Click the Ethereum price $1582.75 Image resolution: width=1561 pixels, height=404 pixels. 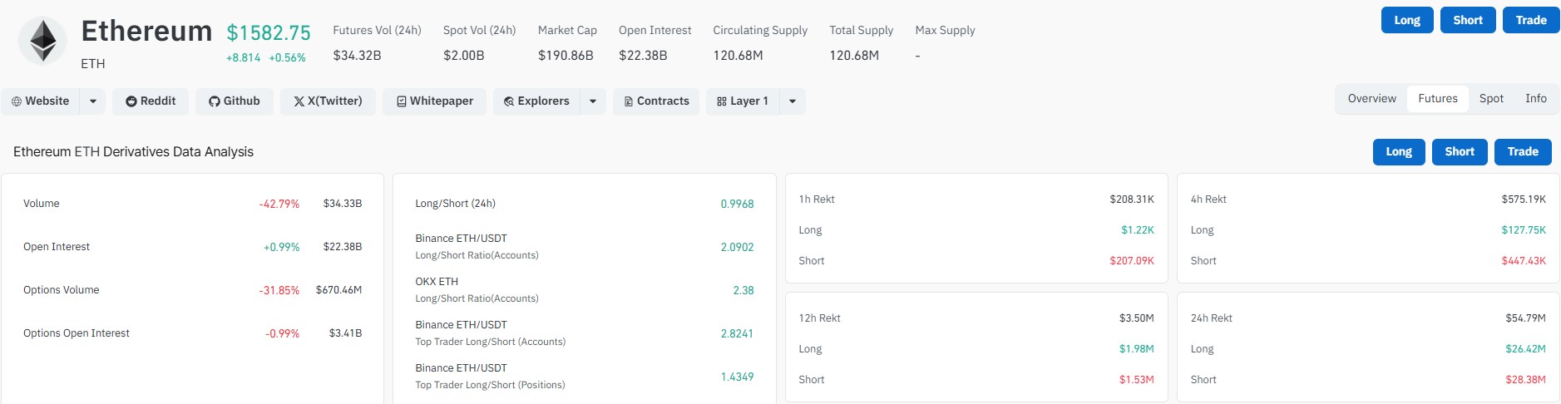coord(269,32)
